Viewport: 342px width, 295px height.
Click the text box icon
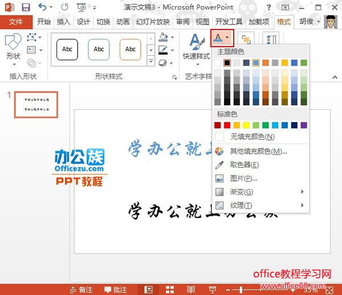(x=31, y=50)
